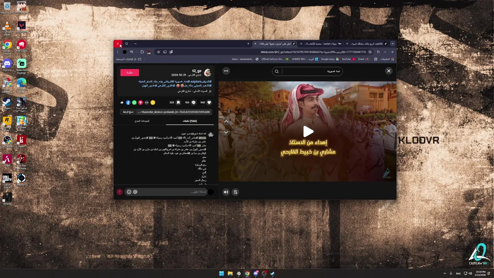This screenshot has height=278, width=494.
Task: Insert a mention with @ icon
Action: point(135,192)
